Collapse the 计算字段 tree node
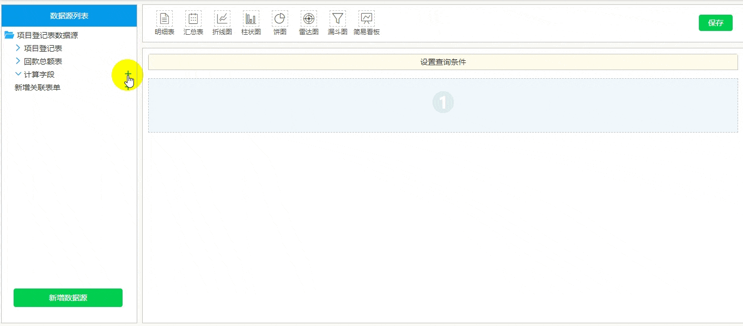Image resolution: width=743 pixels, height=326 pixels. 18,74
